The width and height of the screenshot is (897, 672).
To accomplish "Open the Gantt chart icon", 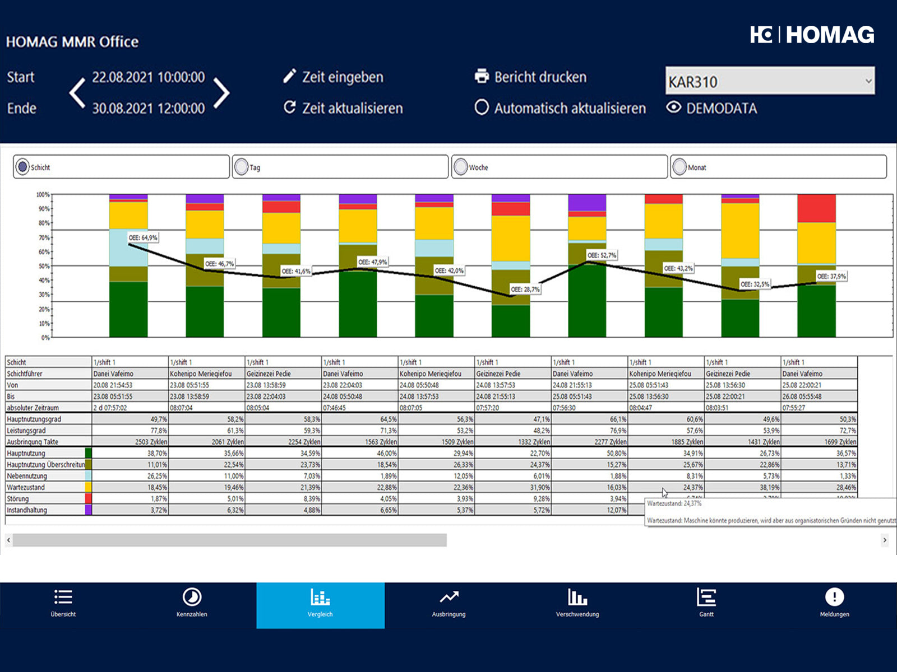I will 706,598.
